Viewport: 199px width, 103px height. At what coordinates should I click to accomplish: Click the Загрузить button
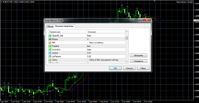point(138,55)
